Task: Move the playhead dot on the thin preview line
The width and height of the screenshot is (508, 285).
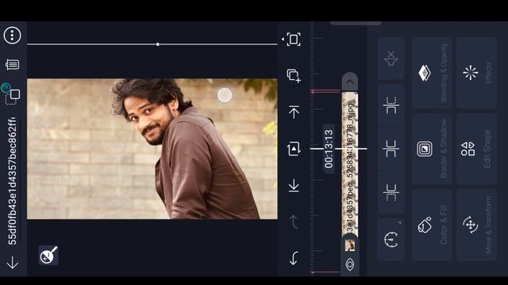Action: coord(157,44)
